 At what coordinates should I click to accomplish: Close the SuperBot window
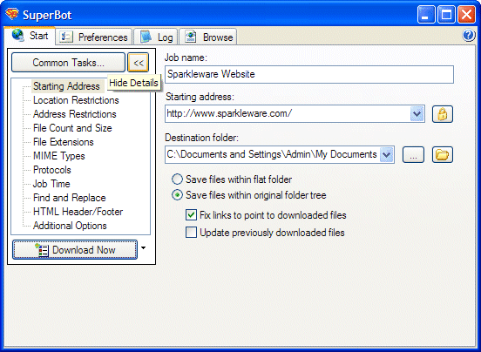(466, 15)
